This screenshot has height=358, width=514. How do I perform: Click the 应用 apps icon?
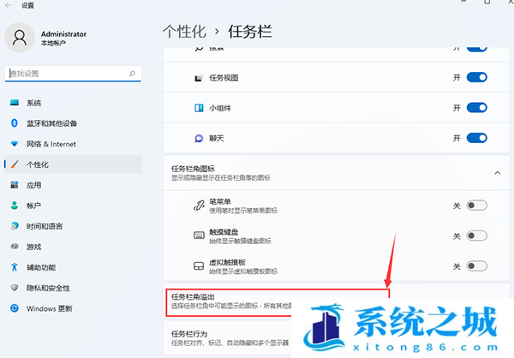click(15, 185)
